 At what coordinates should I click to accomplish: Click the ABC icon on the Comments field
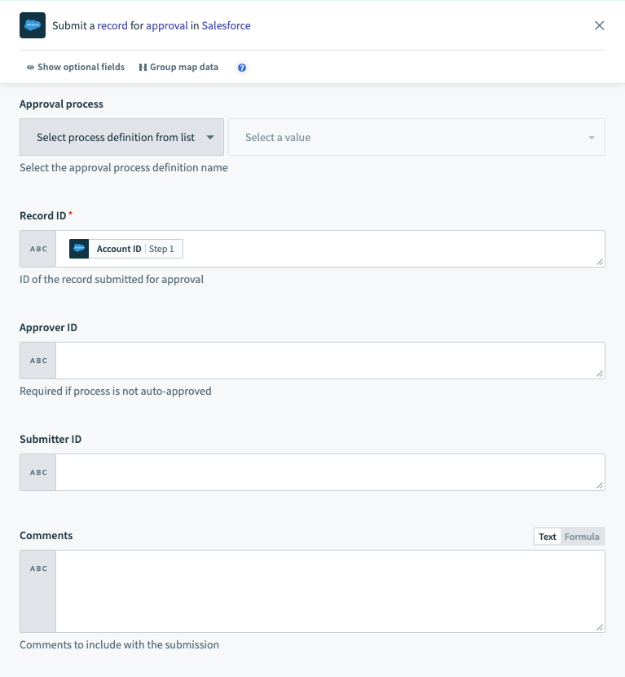[37, 568]
